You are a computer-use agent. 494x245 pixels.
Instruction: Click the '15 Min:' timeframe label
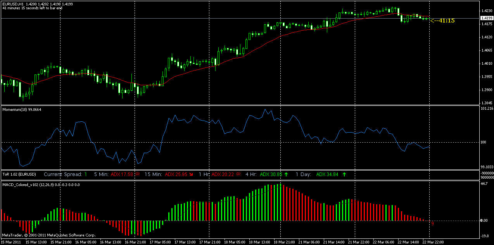coord(153,174)
